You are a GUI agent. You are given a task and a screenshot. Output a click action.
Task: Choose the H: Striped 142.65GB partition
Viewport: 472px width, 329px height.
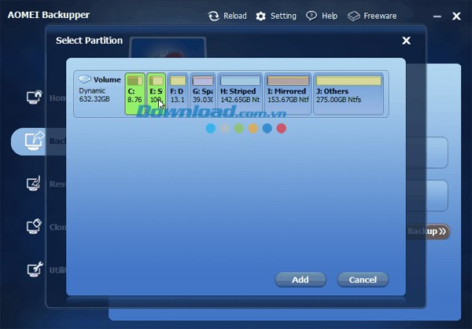(x=240, y=93)
